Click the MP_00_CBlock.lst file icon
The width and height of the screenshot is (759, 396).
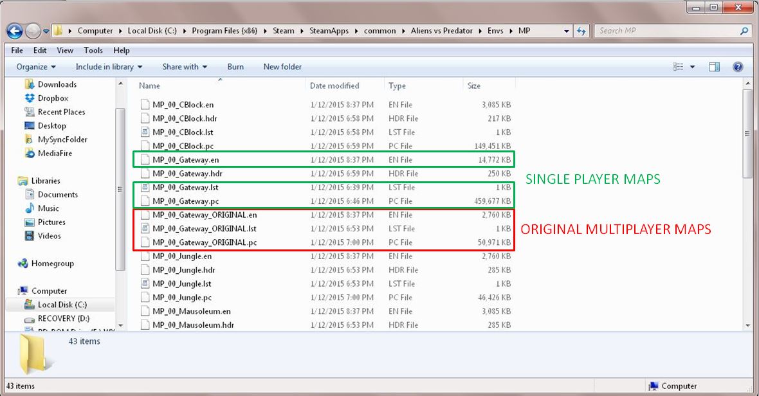click(x=145, y=132)
